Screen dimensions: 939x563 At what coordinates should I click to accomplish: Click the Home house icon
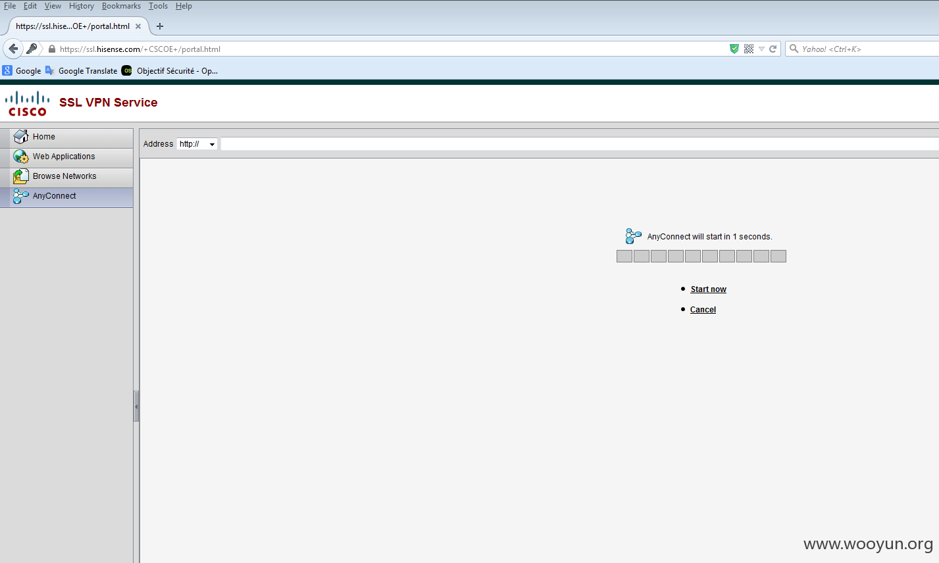(21, 137)
